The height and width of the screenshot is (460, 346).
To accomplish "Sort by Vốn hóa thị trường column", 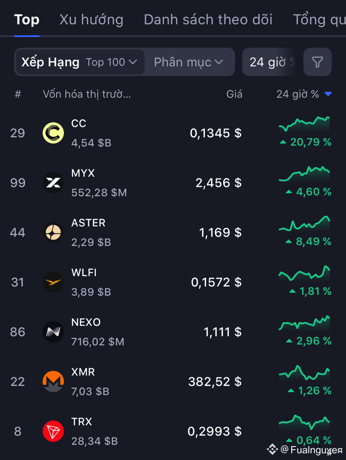I will pos(87,94).
